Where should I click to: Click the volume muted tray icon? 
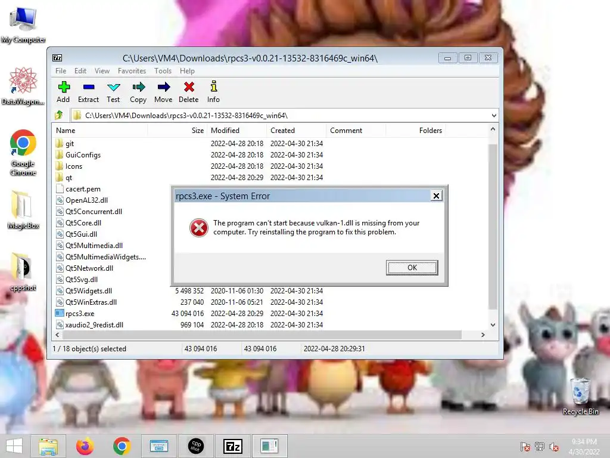(x=554, y=447)
